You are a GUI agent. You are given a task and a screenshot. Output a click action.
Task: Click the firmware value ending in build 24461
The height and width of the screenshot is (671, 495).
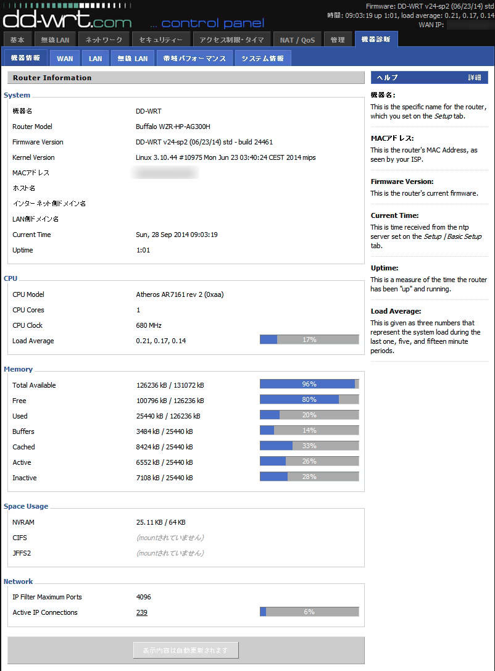click(204, 142)
